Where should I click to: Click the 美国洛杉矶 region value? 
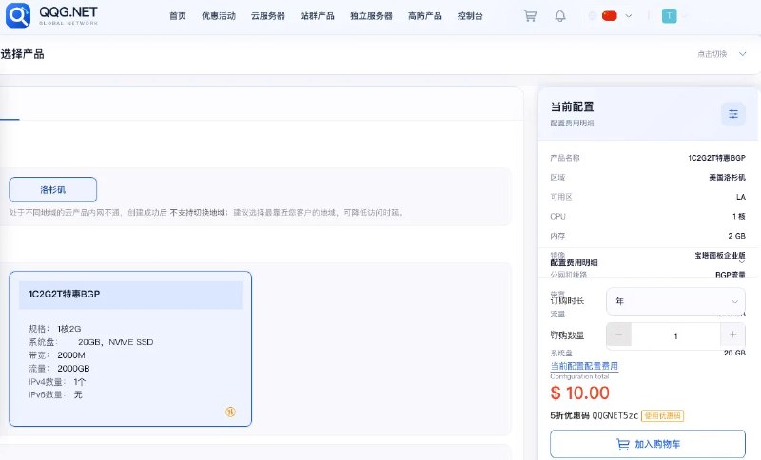click(x=727, y=178)
